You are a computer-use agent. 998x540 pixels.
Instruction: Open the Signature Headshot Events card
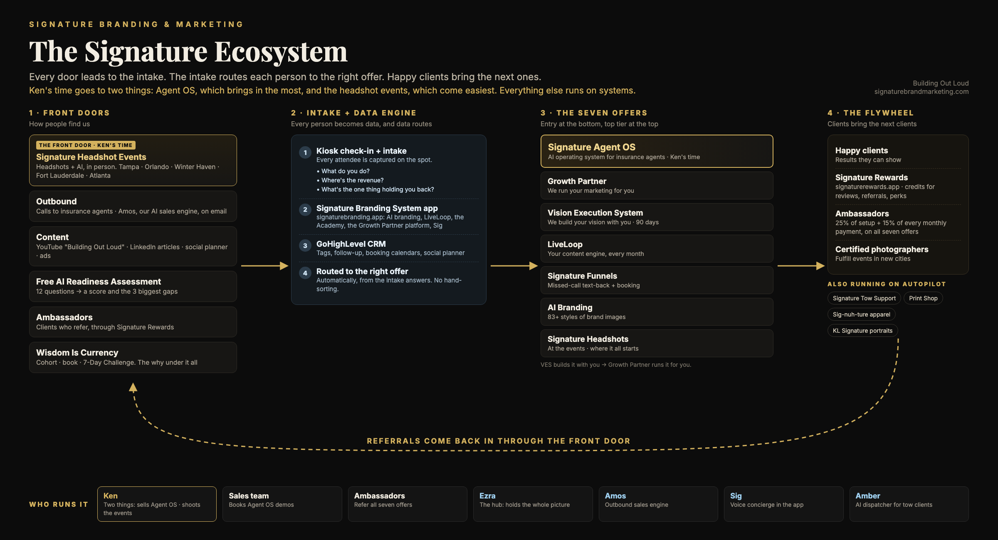tap(133, 160)
